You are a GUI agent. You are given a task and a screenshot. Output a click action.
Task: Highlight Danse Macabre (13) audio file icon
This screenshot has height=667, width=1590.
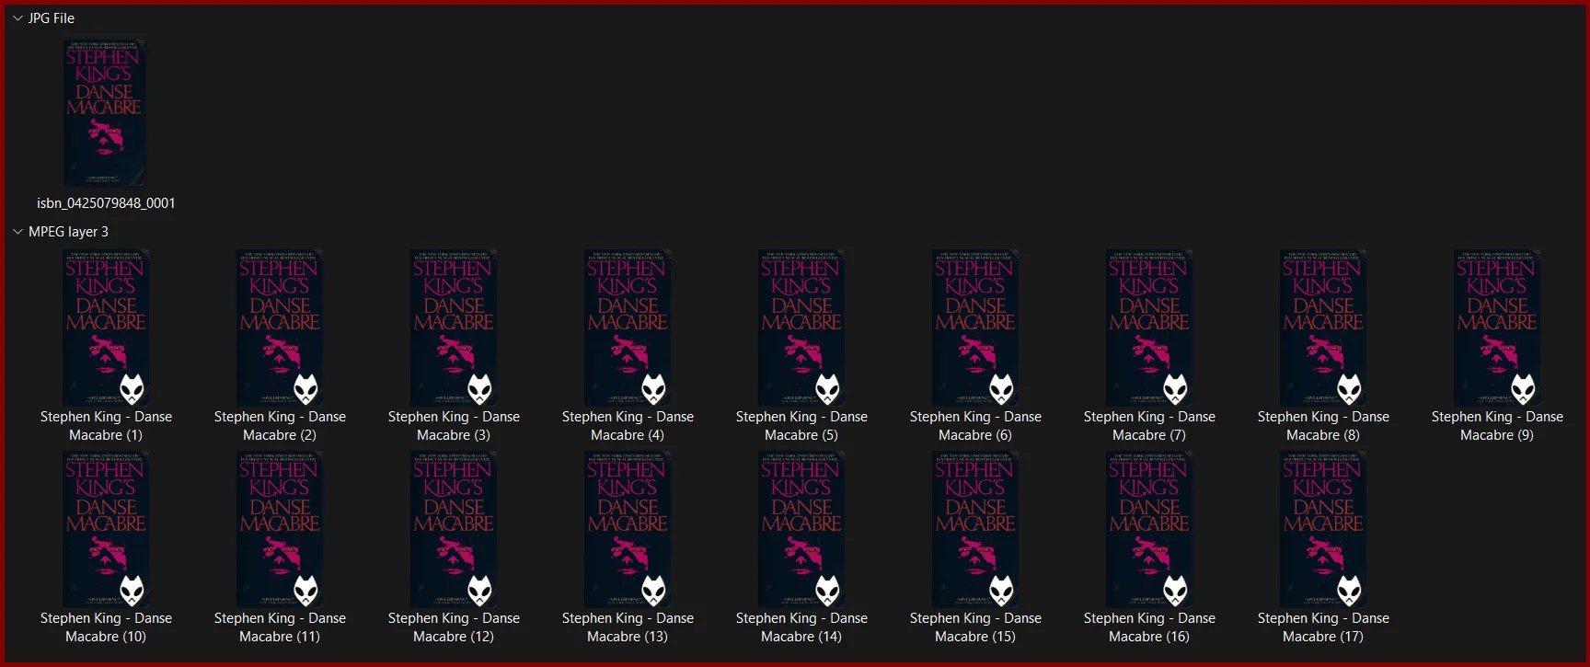coord(628,529)
